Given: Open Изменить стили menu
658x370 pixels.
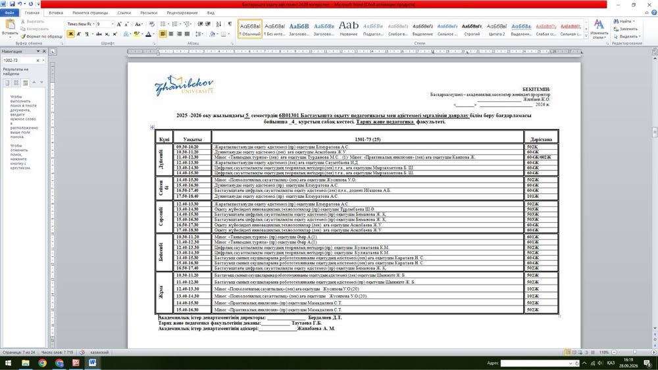Looking at the screenshot, I should click(599, 29).
